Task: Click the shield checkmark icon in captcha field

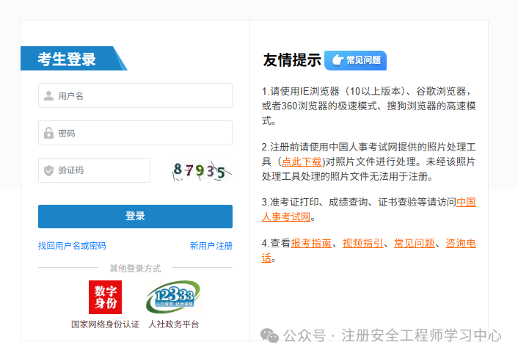Action: coord(48,170)
